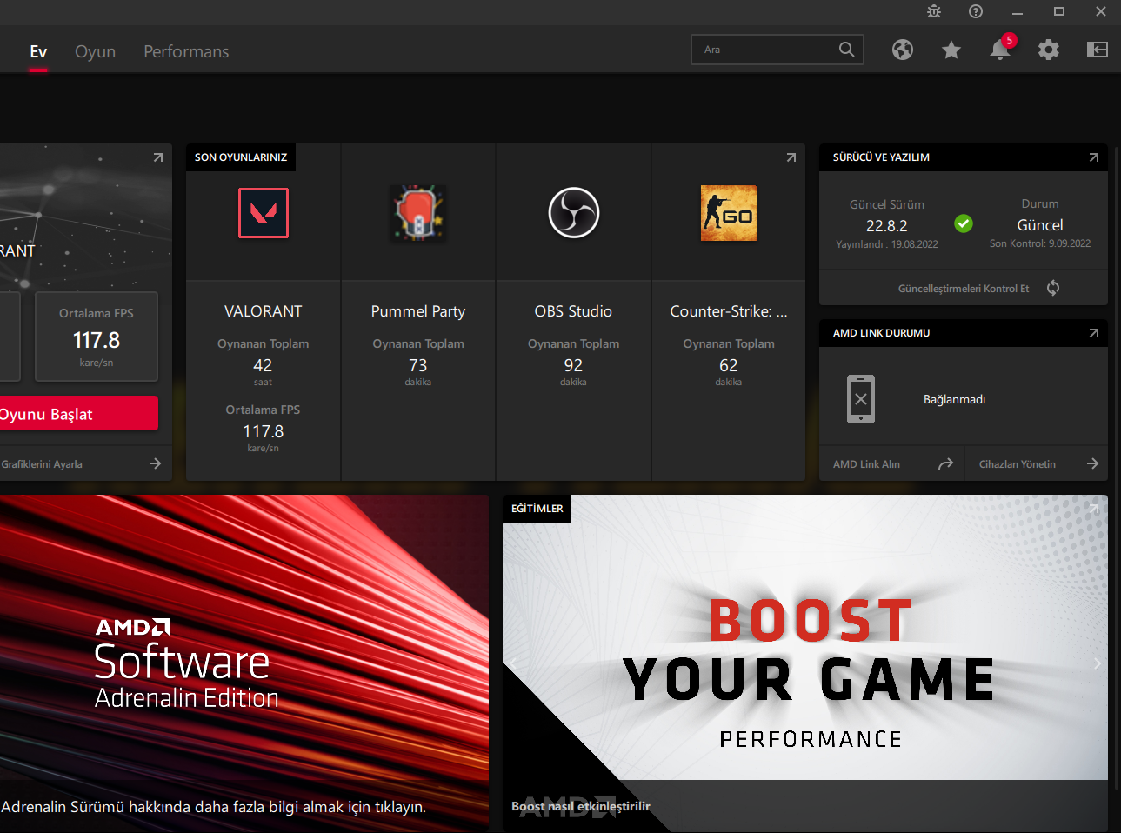Screen dimensions: 1121x833
Task: Expand the featured game panel
Action: tap(158, 157)
